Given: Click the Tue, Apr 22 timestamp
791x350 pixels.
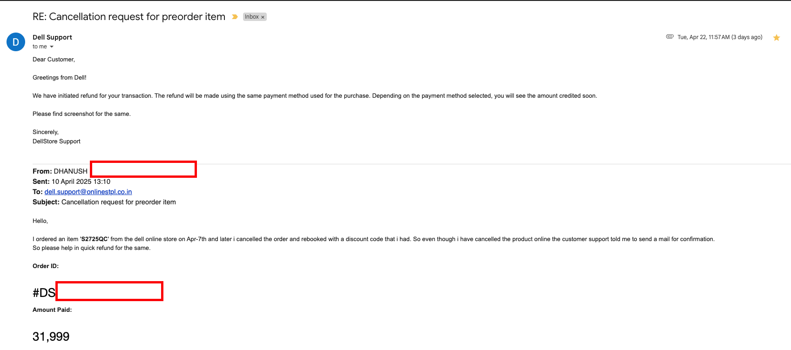Looking at the screenshot, I should (720, 37).
